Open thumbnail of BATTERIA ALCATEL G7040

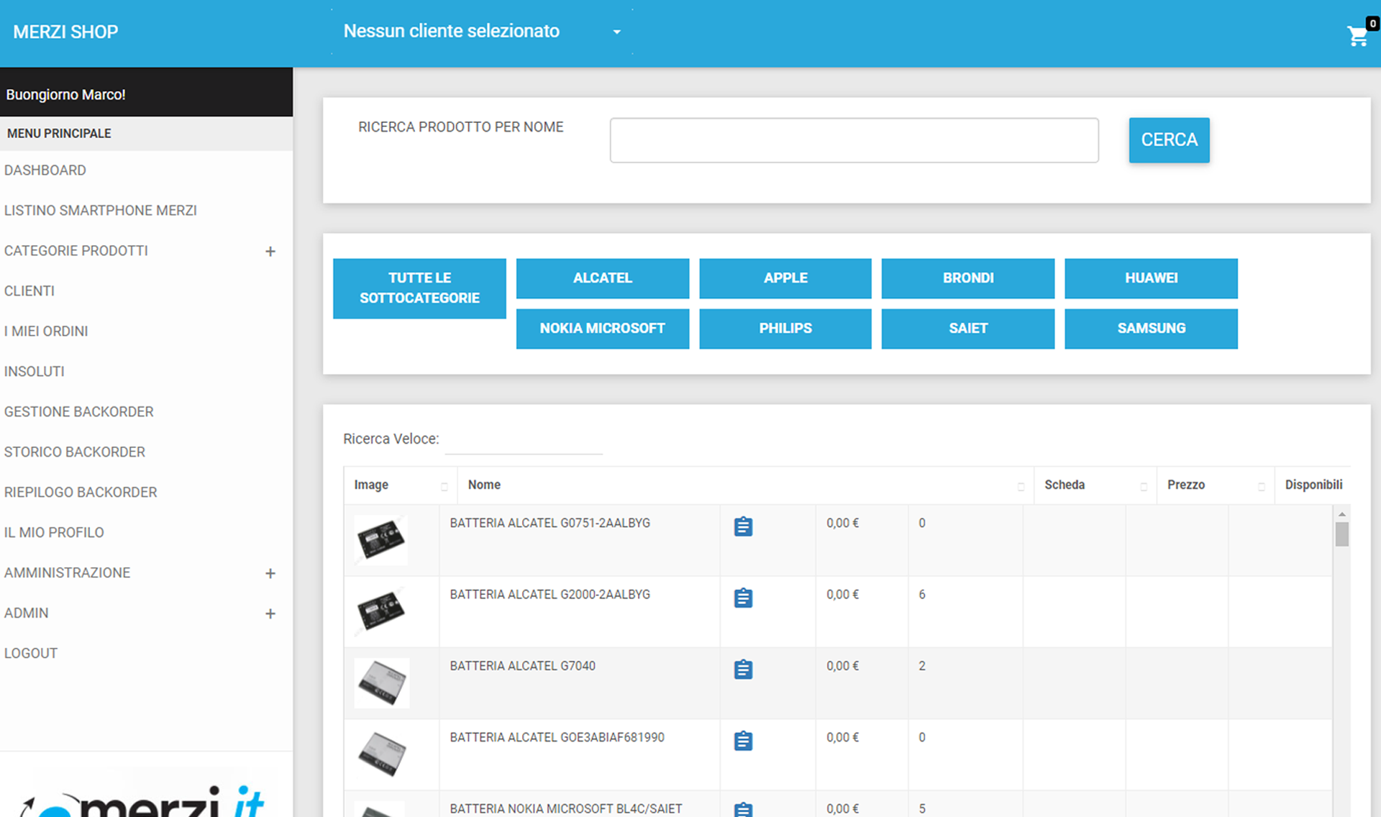point(382,683)
